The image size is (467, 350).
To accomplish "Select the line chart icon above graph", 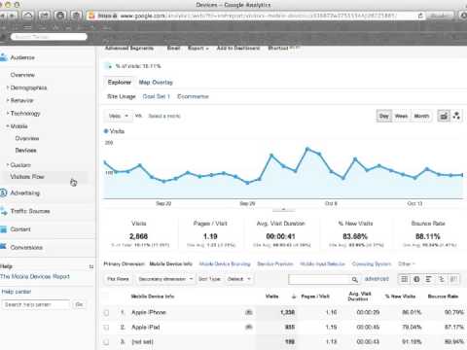I will pyautogui.click(x=444, y=116).
